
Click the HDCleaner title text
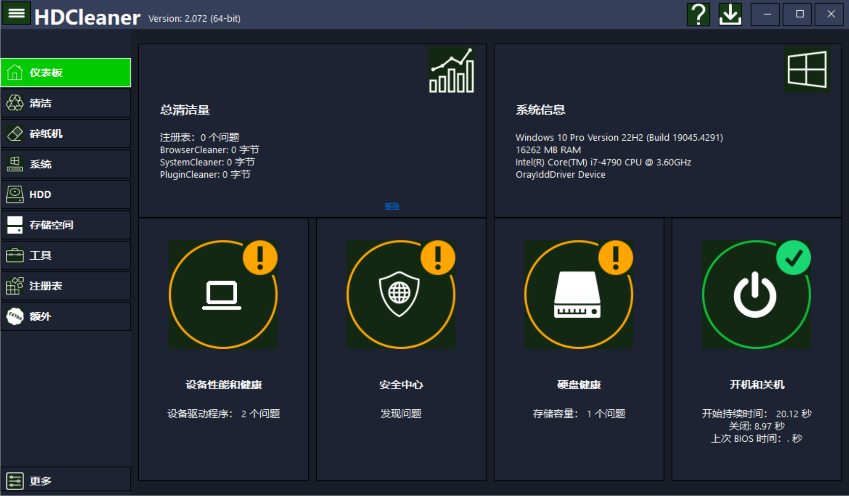click(x=87, y=17)
